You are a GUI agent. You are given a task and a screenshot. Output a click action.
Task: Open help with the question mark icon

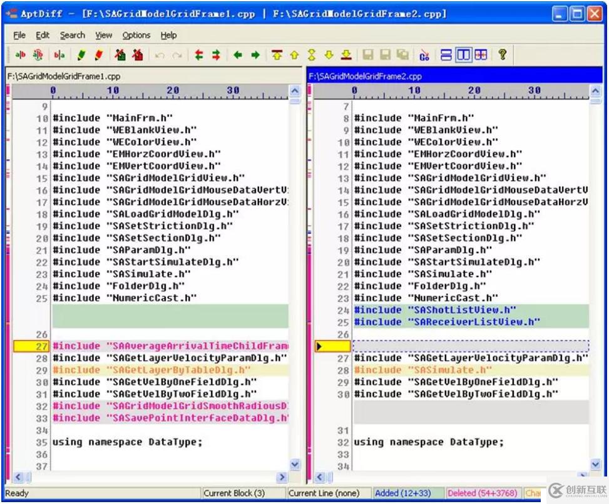(502, 54)
